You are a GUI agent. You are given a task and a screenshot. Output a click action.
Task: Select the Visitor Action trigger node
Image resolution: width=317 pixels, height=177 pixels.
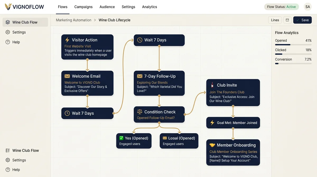[x=87, y=47]
